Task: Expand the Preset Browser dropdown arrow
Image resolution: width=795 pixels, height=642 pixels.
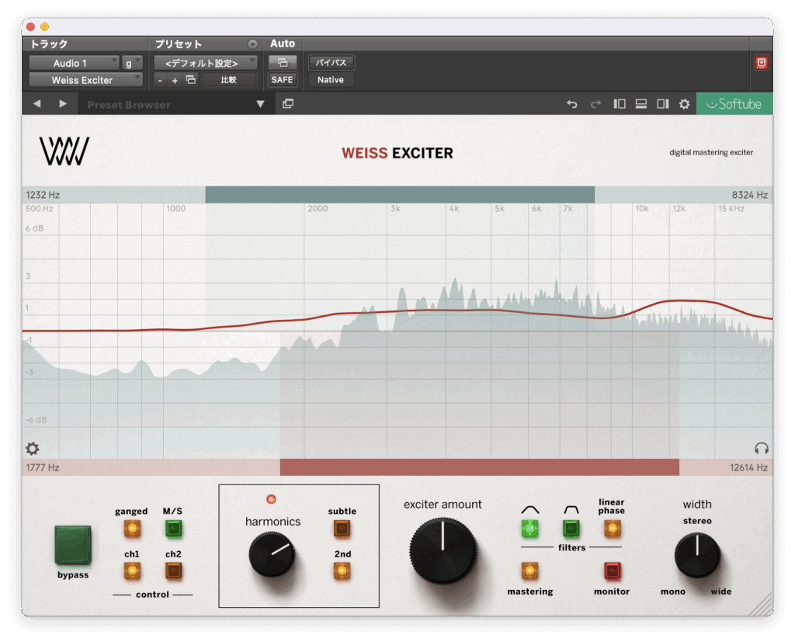Action: (x=260, y=104)
